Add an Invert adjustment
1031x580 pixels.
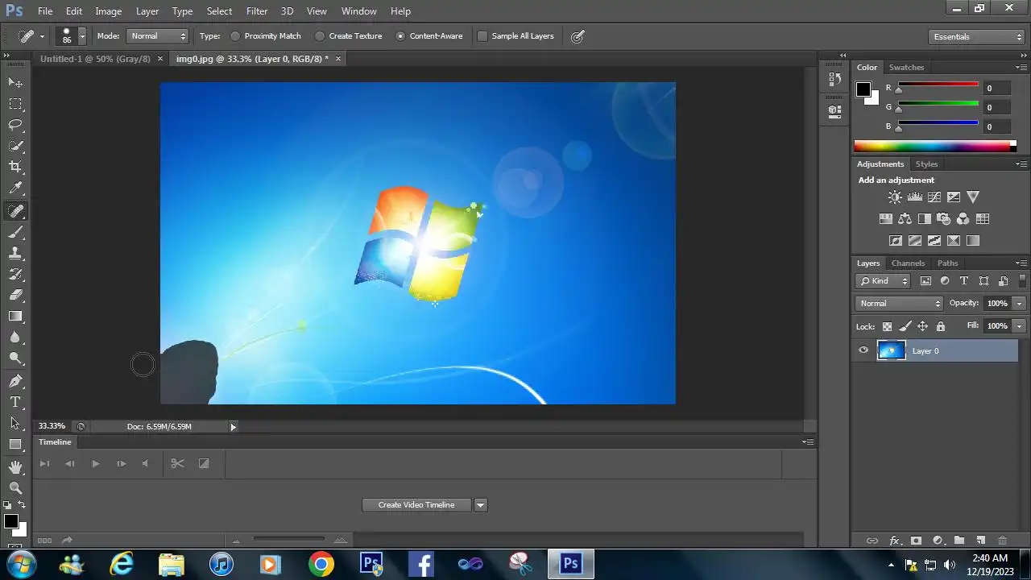pos(895,240)
